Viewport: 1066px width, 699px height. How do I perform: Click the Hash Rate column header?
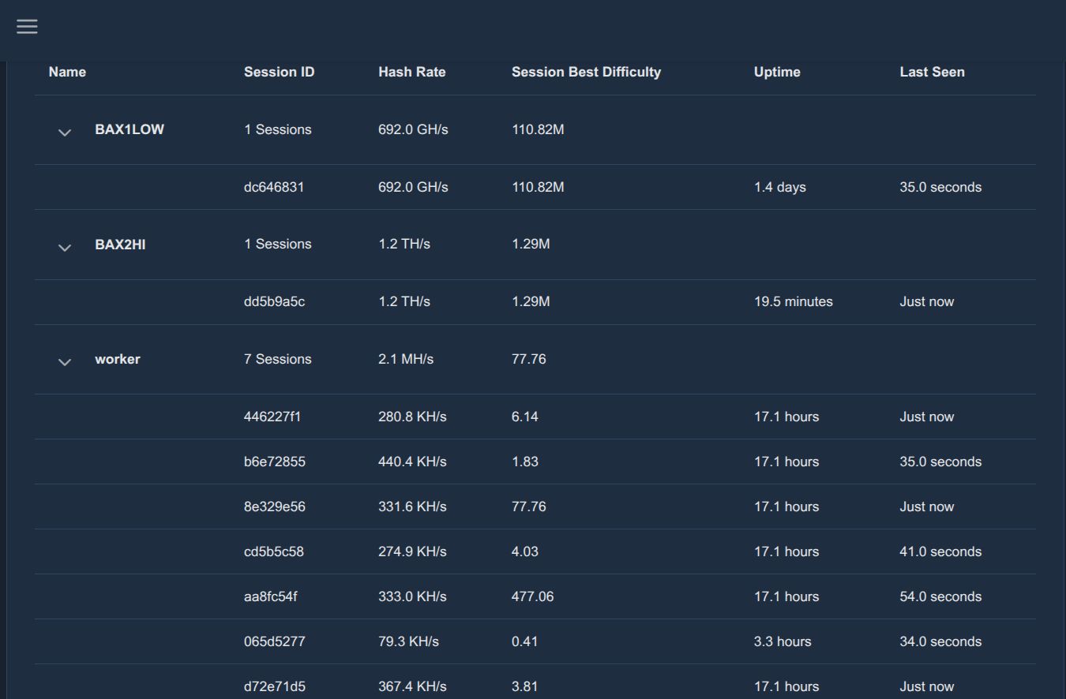pos(411,72)
